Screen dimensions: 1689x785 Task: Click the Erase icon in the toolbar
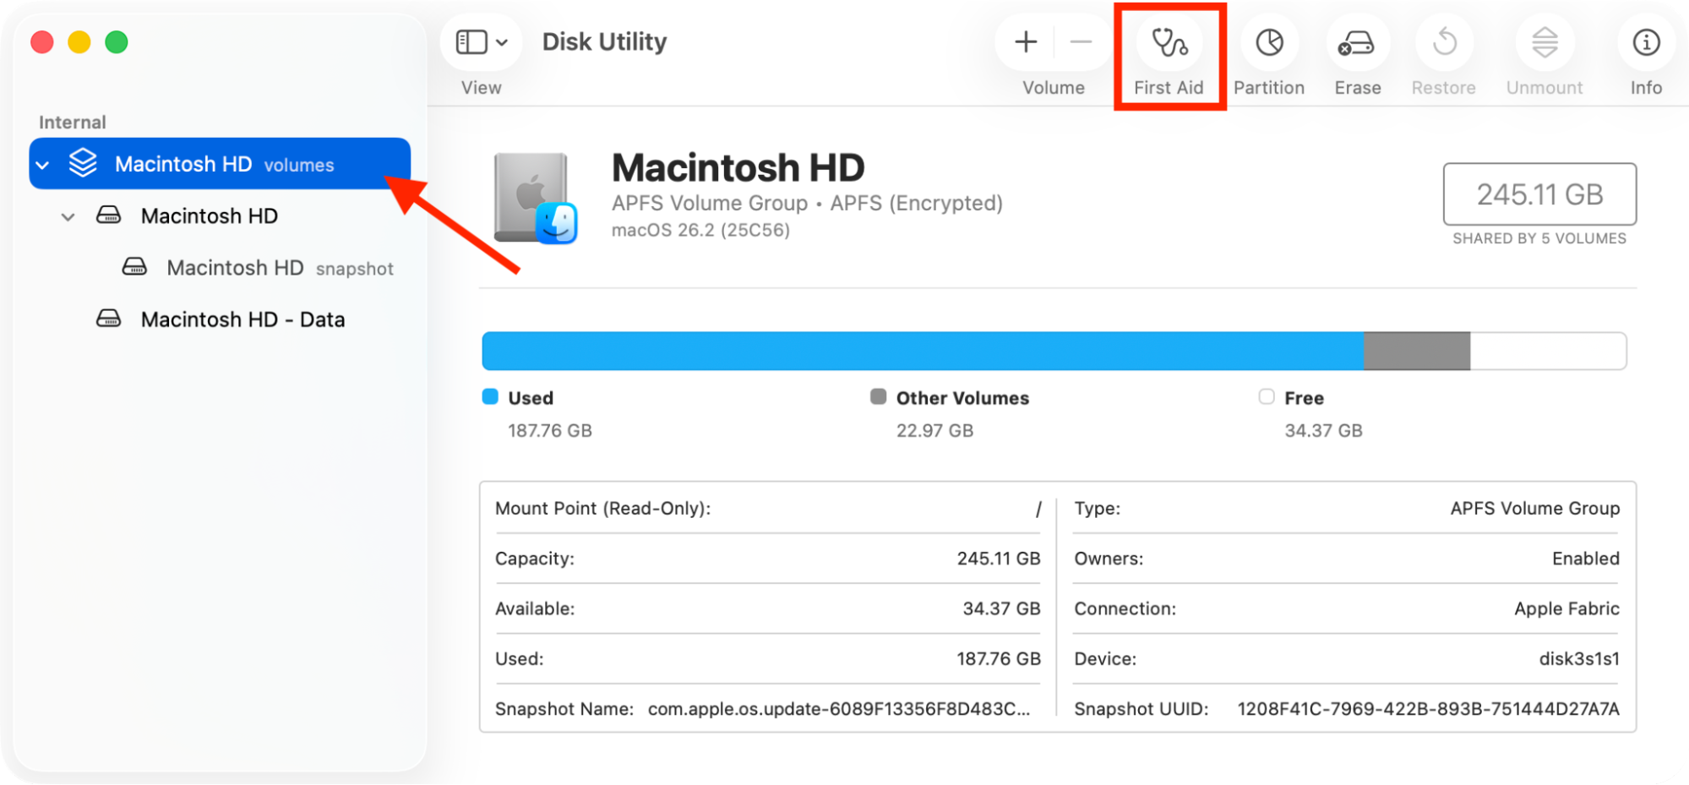[1356, 42]
